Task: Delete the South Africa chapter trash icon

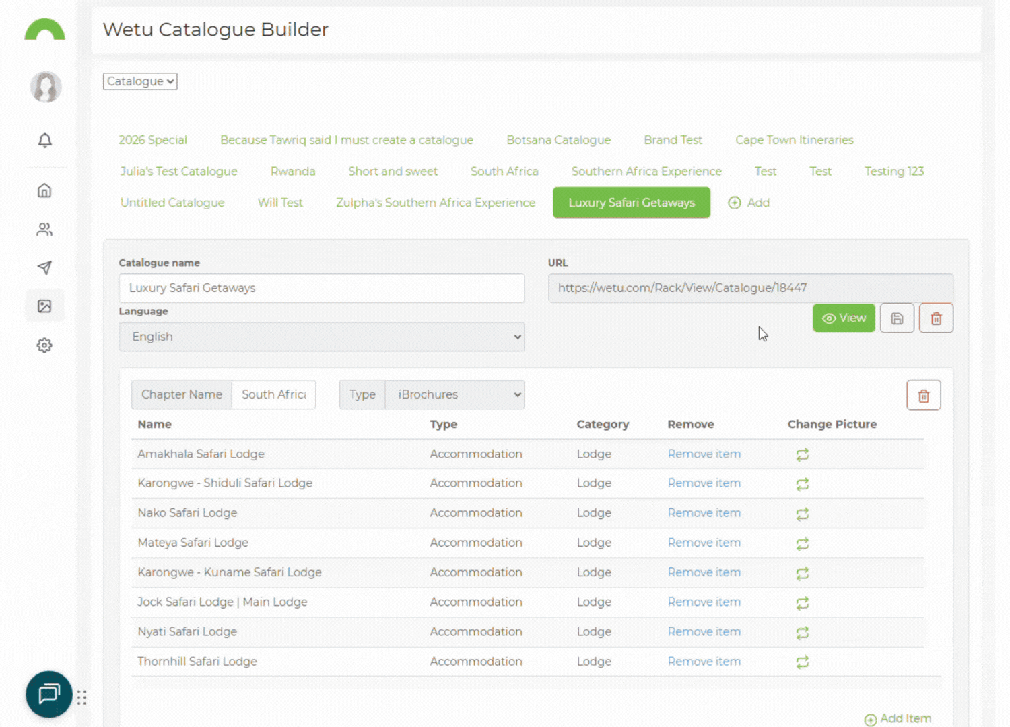Action: pos(923,396)
